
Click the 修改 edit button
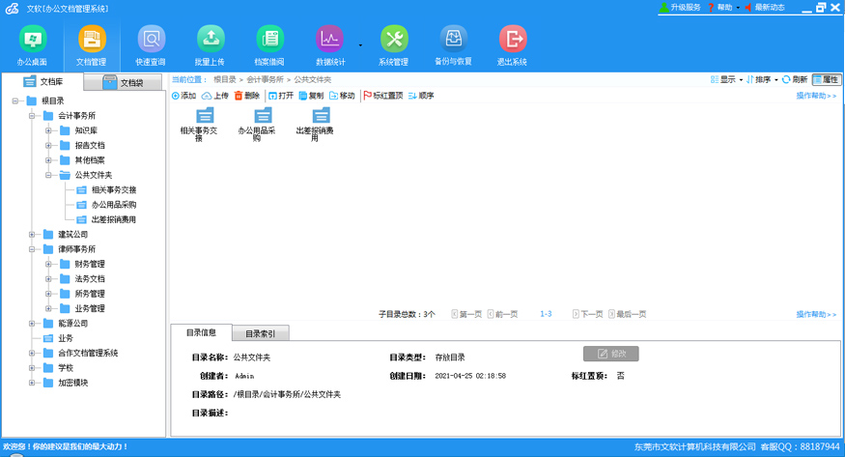click(611, 354)
